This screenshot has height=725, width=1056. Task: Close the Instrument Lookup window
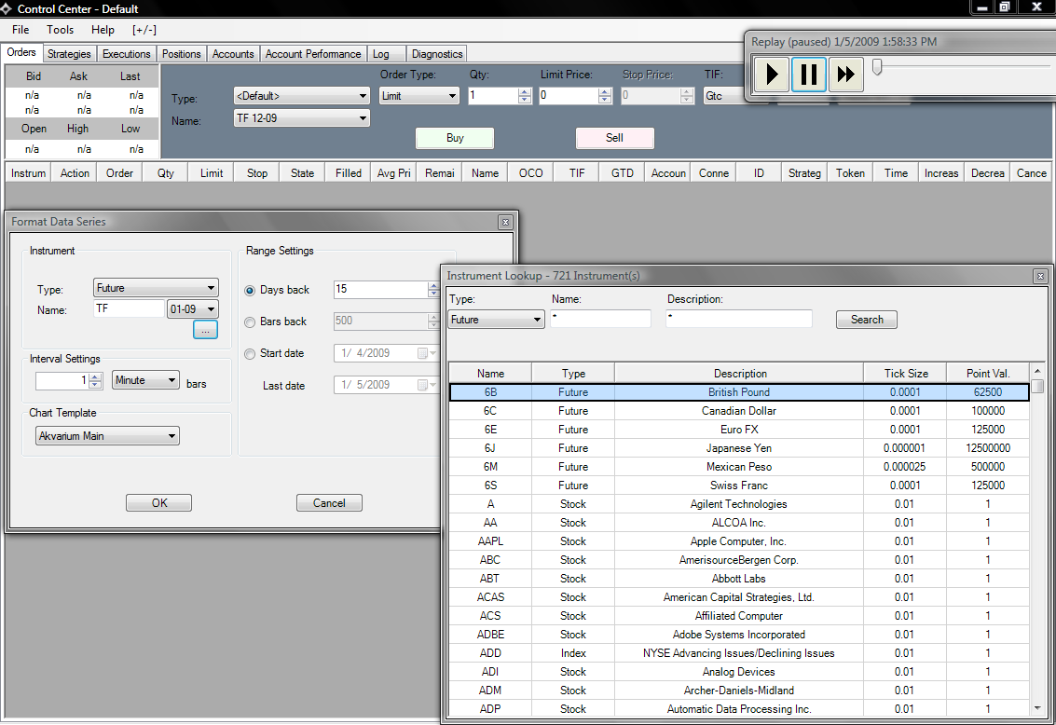coord(1040,277)
